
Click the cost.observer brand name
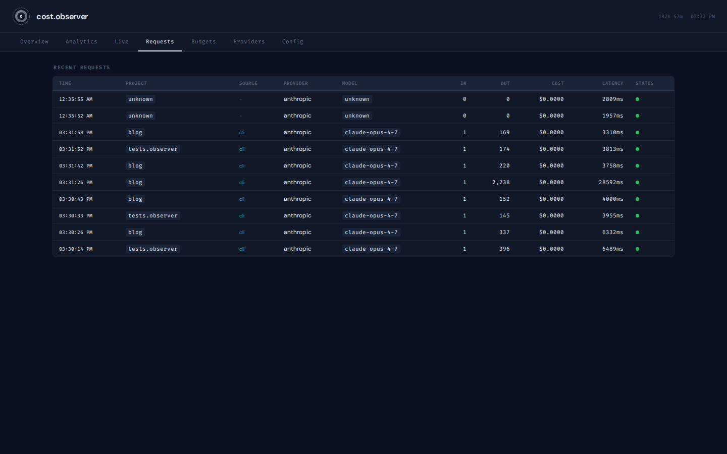[62, 17]
